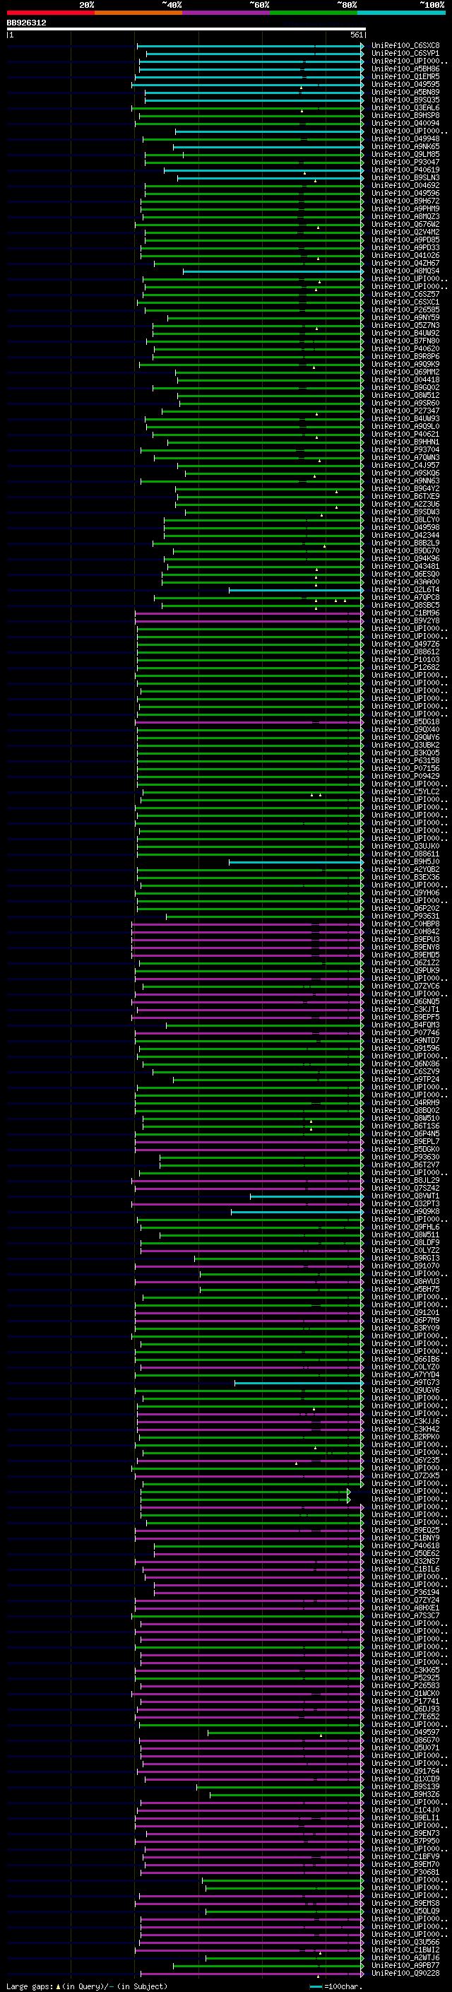
Task: Select hit UniRef100_Q41026
Action: click(405, 255)
